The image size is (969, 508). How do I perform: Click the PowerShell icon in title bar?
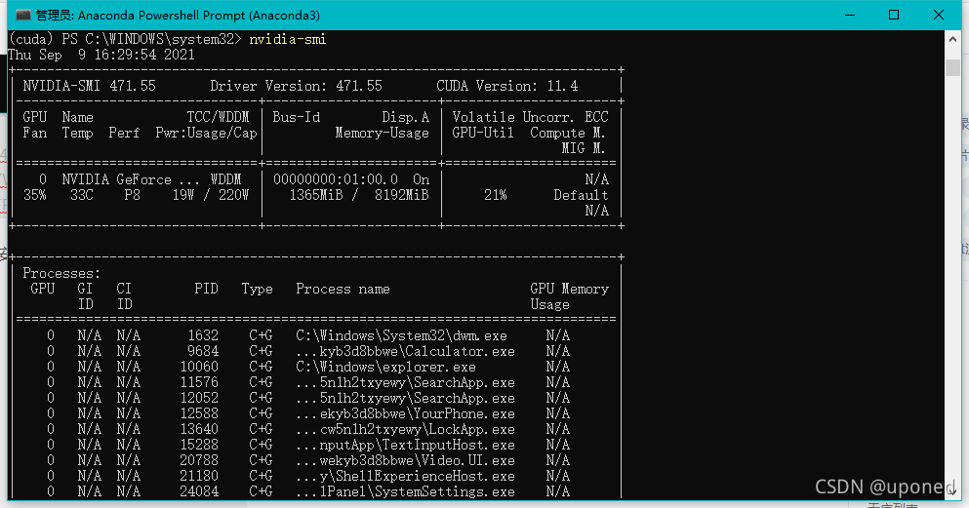click(22, 15)
